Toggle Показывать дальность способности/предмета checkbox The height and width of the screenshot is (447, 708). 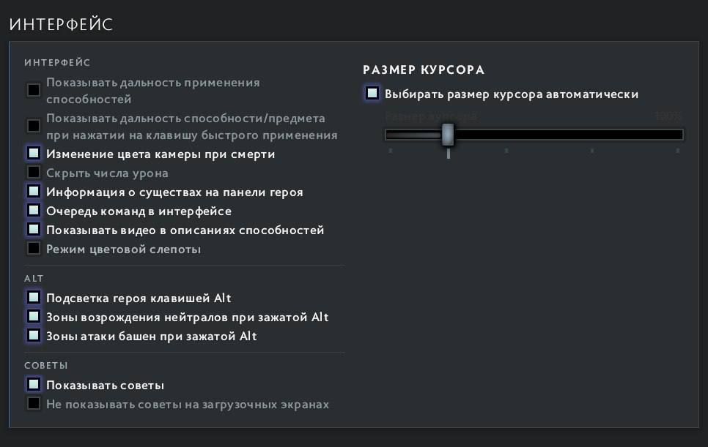(33, 126)
